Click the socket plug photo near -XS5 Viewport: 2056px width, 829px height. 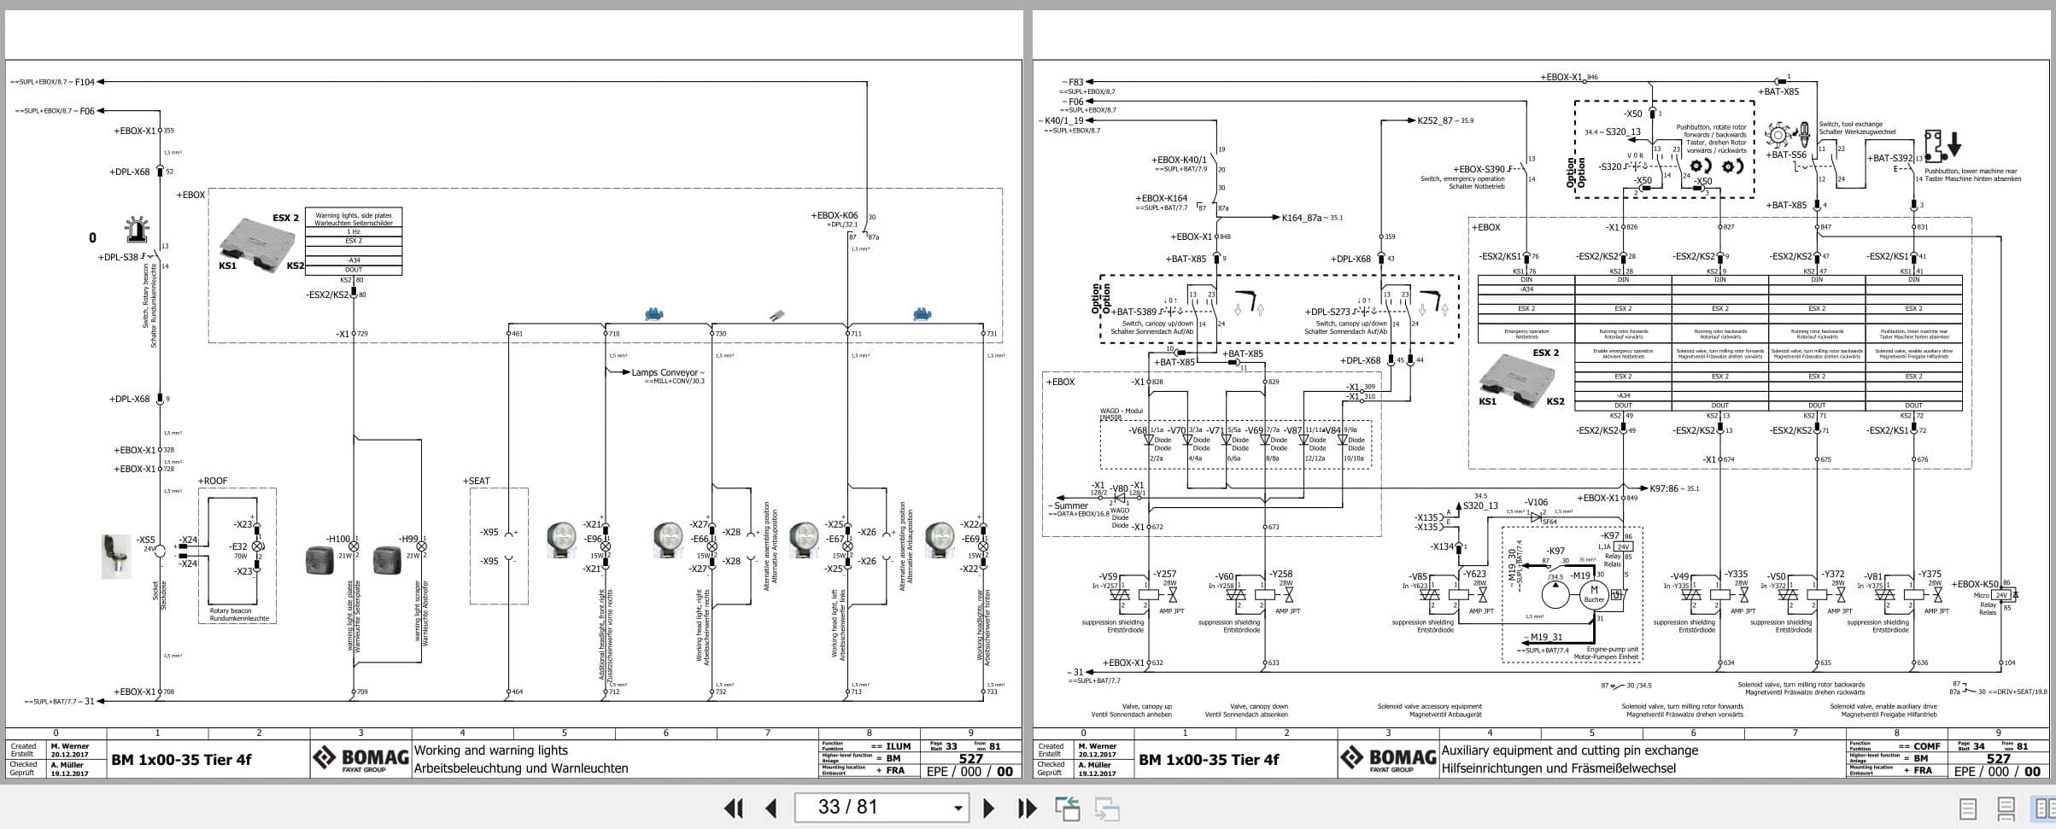tap(117, 556)
